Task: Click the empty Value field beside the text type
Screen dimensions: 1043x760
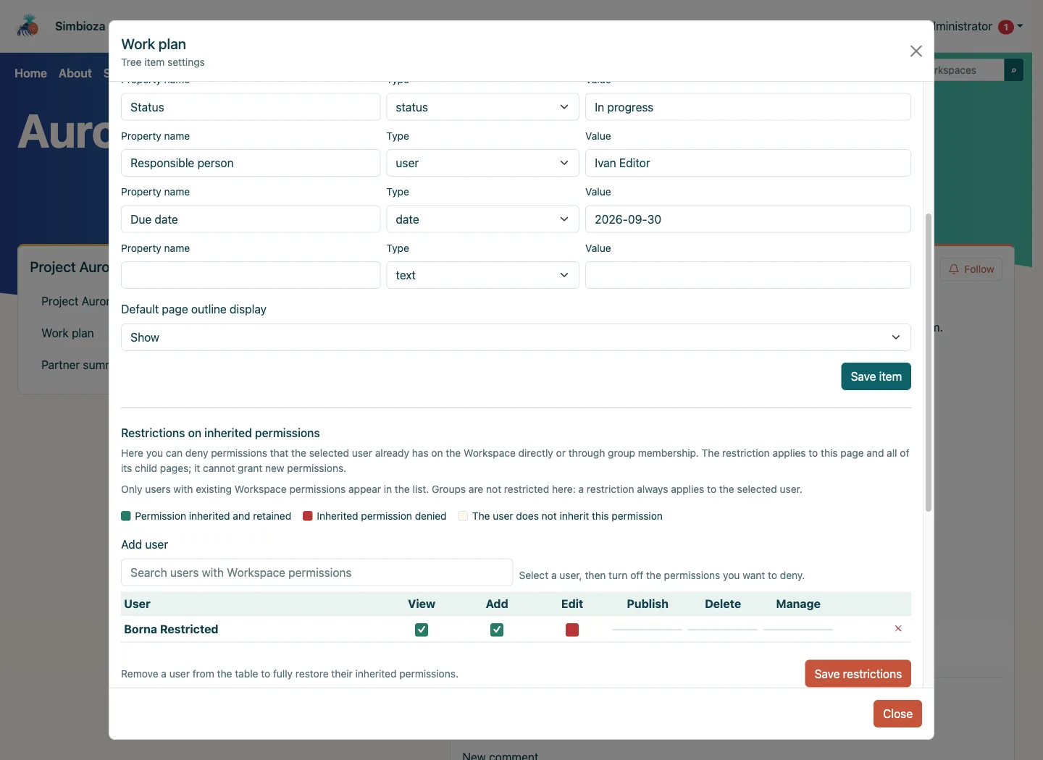Action: click(747, 275)
